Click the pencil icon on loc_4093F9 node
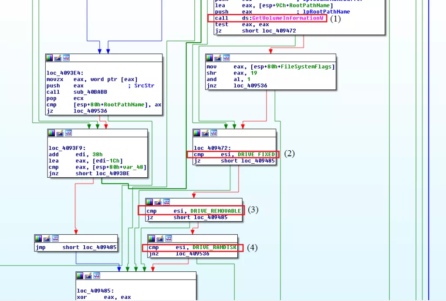 pyautogui.click(x=60, y=133)
